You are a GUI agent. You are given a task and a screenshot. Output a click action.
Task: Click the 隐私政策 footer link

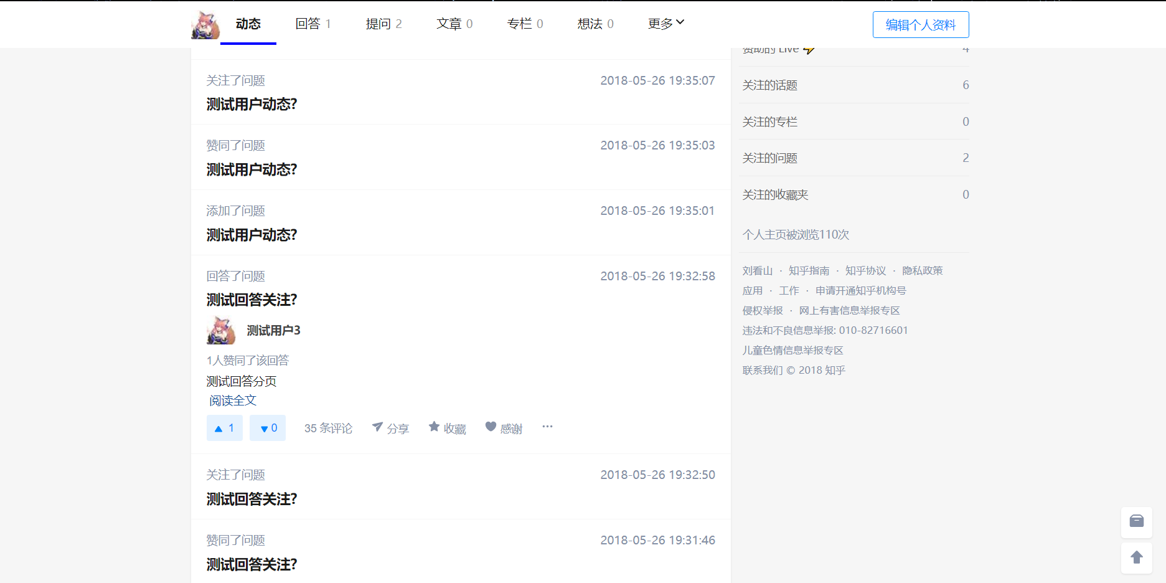[923, 270]
